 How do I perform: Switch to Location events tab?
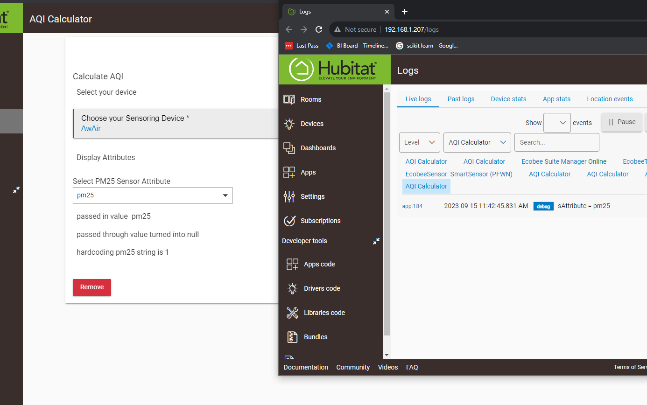pos(610,99)
